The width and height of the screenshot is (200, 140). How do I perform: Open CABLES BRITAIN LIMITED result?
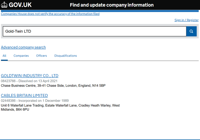(24, 95)
